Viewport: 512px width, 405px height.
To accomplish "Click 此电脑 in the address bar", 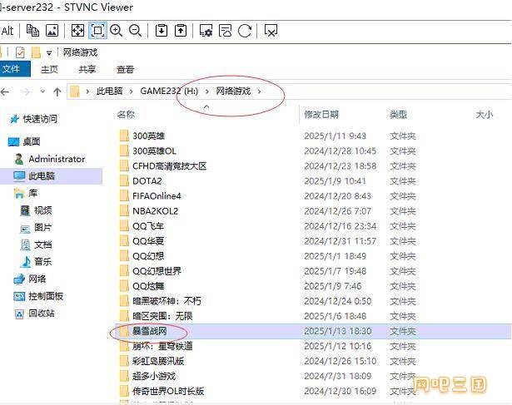I will tap(109, 91).
